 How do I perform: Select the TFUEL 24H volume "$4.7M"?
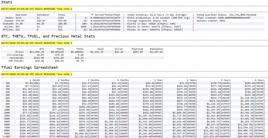[x=80, y=61]
